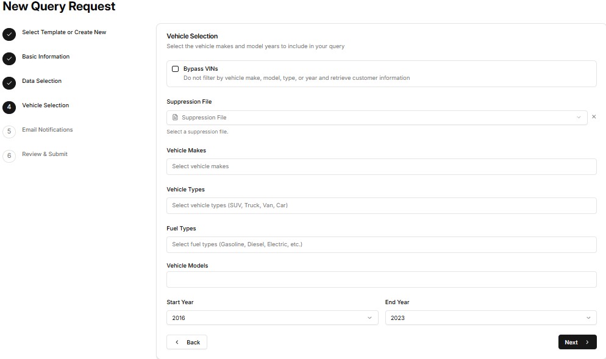Click the step 5 Email Notifications circle
The height and width of the screenshot is (359, 606).
(x=9, y=132)
